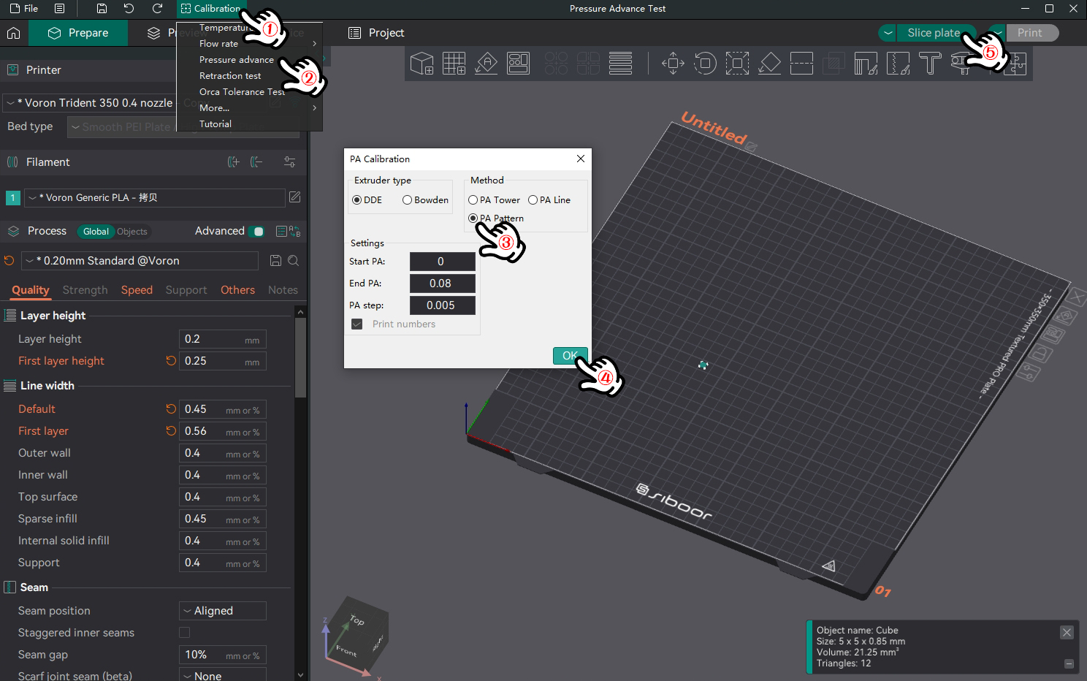The height and width of the screenshot is (681, 1087).
Task: Select the Scale tool in the toolbar
Action: click(737, 64)
